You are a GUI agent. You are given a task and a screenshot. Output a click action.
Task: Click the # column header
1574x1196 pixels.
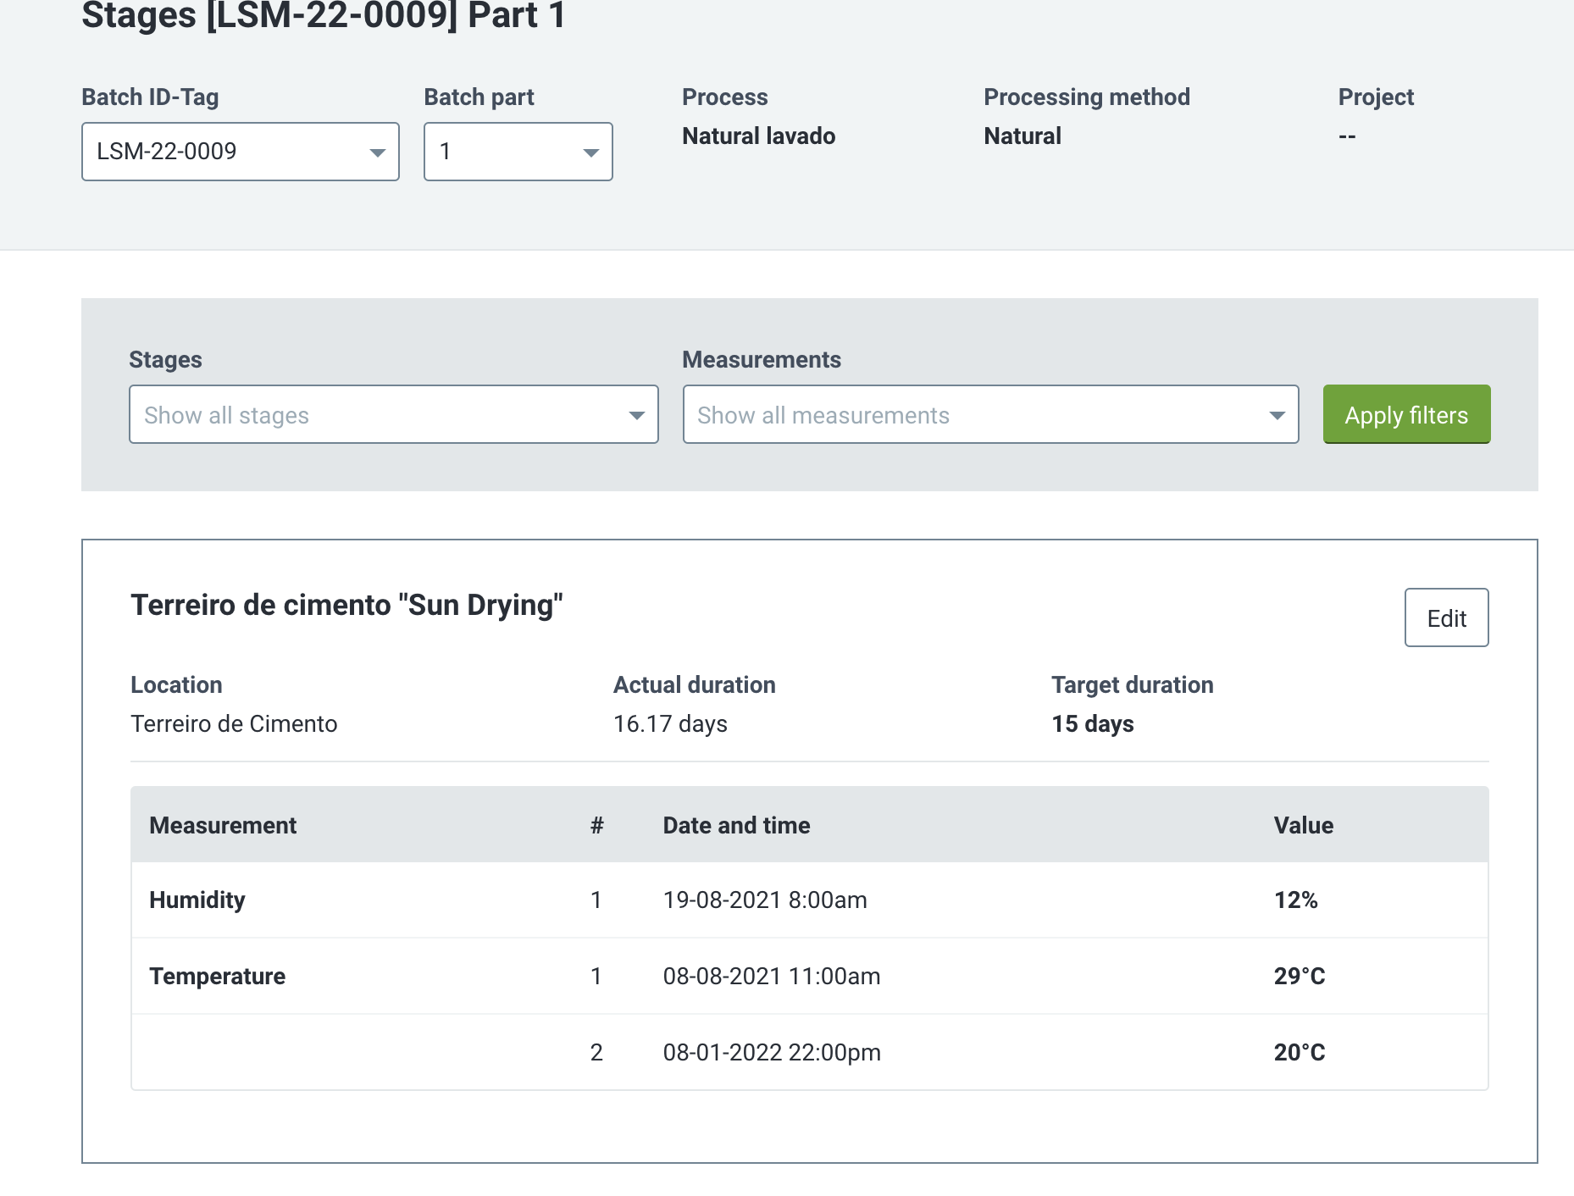597,825
